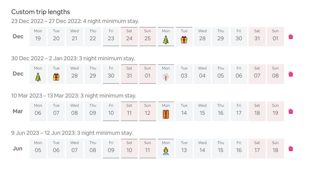Screen dimensions: 310x172
Task: Select Sun 12 in the March row
Action: 147,111
